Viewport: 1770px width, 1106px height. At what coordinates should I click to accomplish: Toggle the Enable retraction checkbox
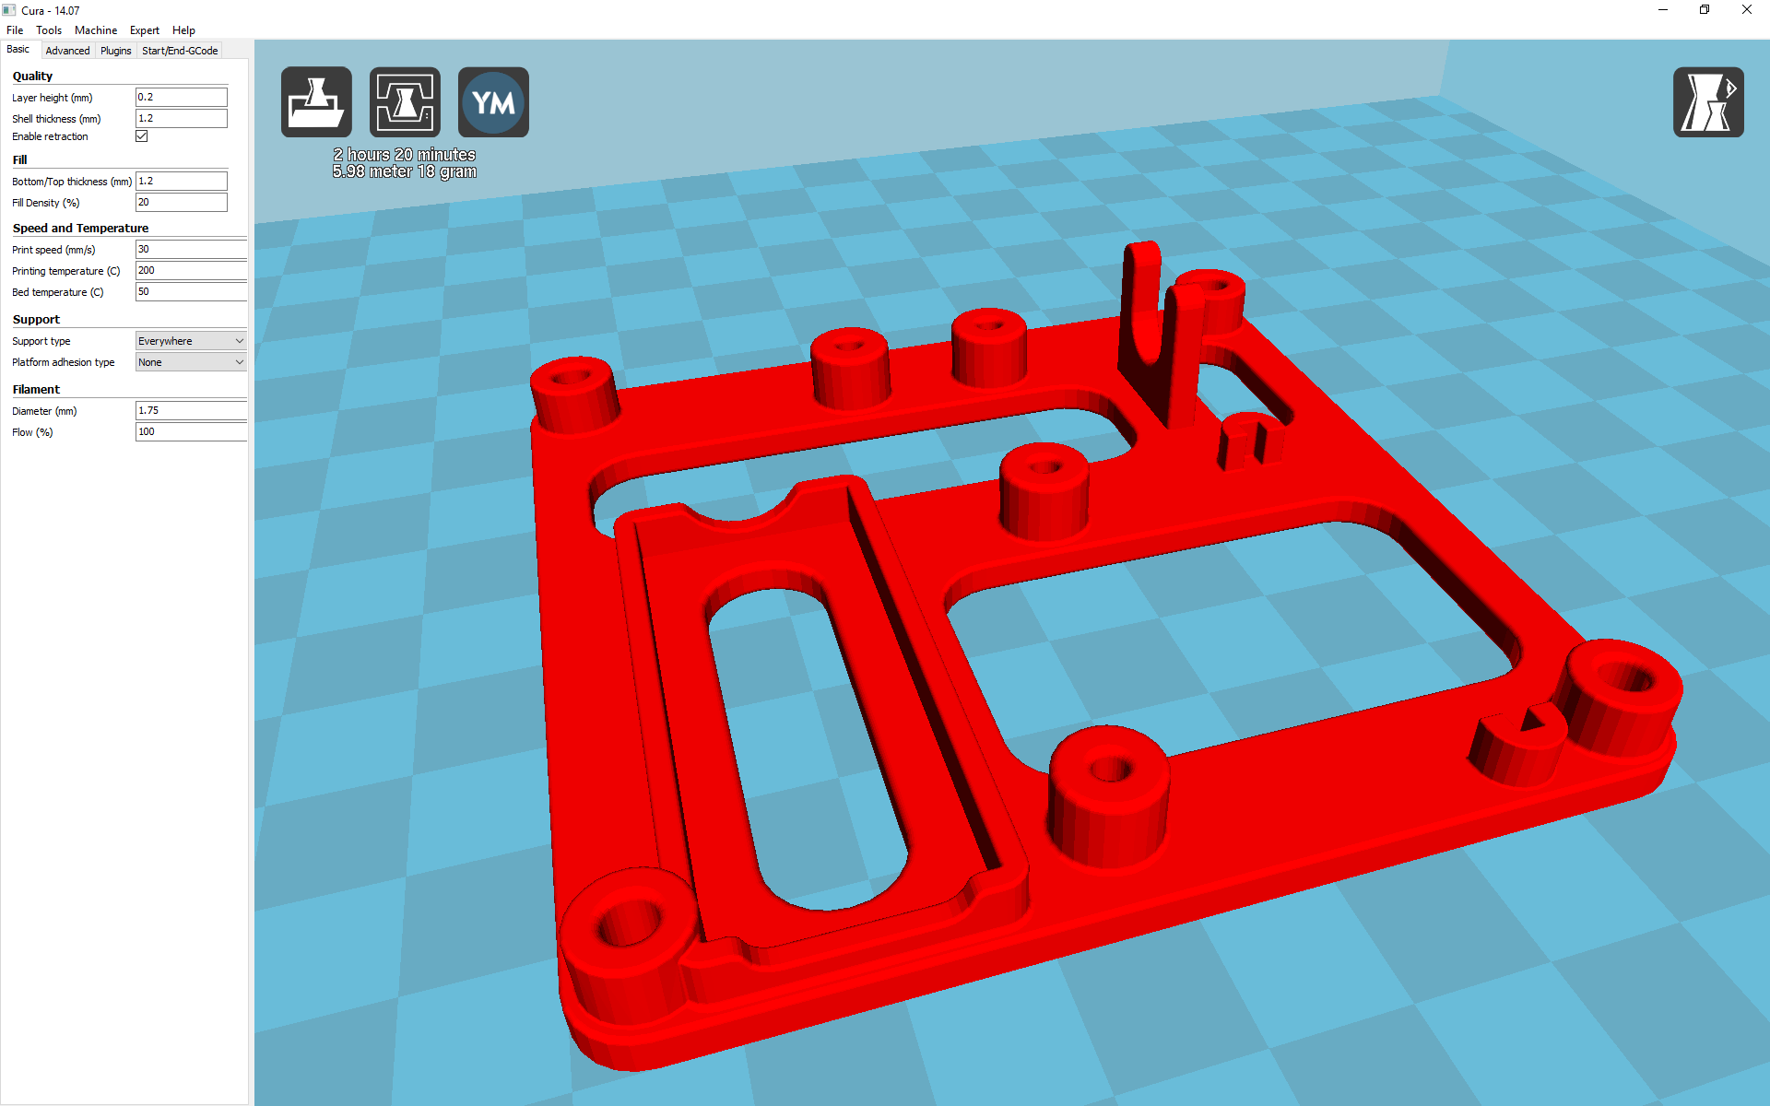pyautogui.click(x=142, y=136)
